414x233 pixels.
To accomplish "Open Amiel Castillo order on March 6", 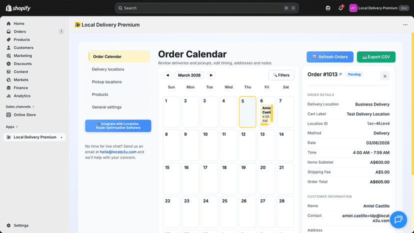I will tap(266, 115).
